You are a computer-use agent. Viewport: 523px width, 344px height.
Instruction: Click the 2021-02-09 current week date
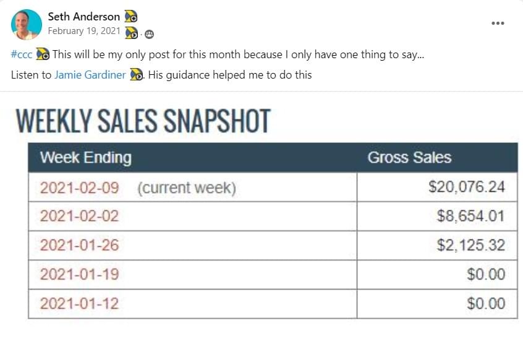(79, 187)
